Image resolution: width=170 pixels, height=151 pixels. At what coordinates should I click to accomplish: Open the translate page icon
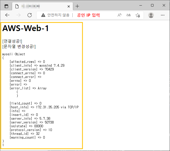129,15
